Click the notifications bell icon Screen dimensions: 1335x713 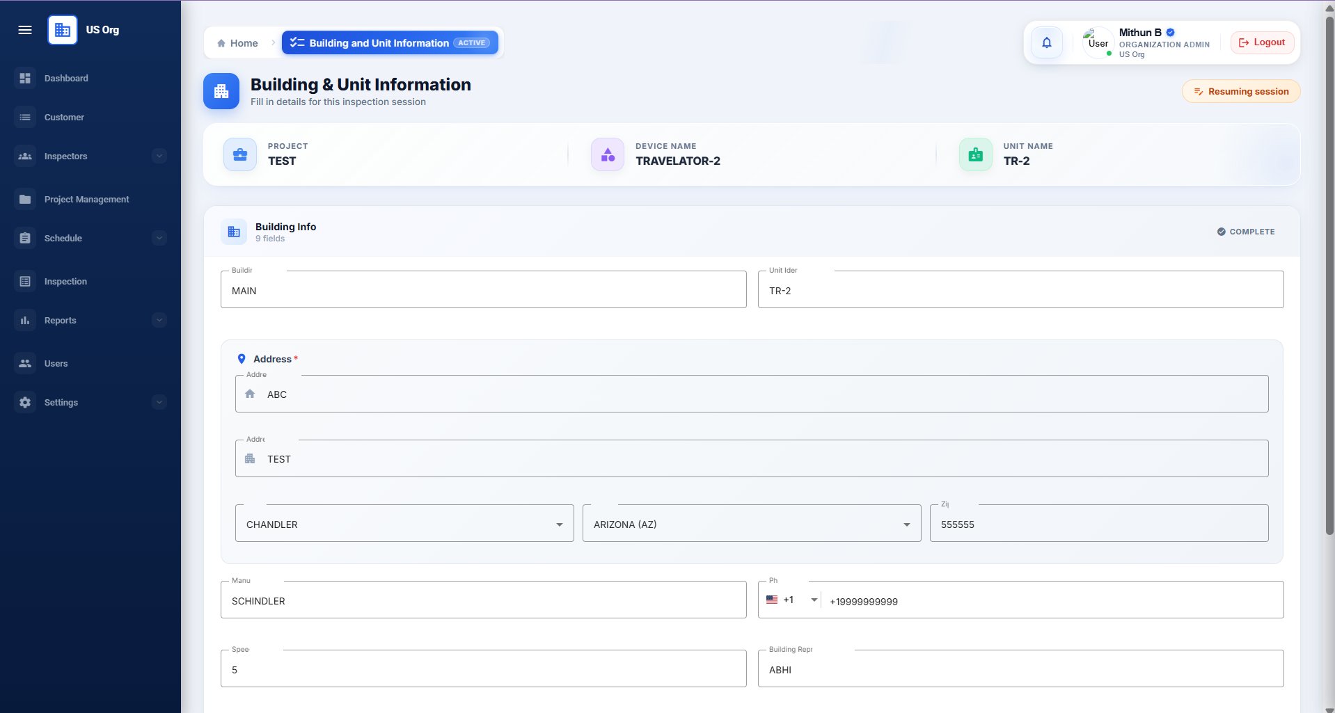click(x=1046, y=43)
